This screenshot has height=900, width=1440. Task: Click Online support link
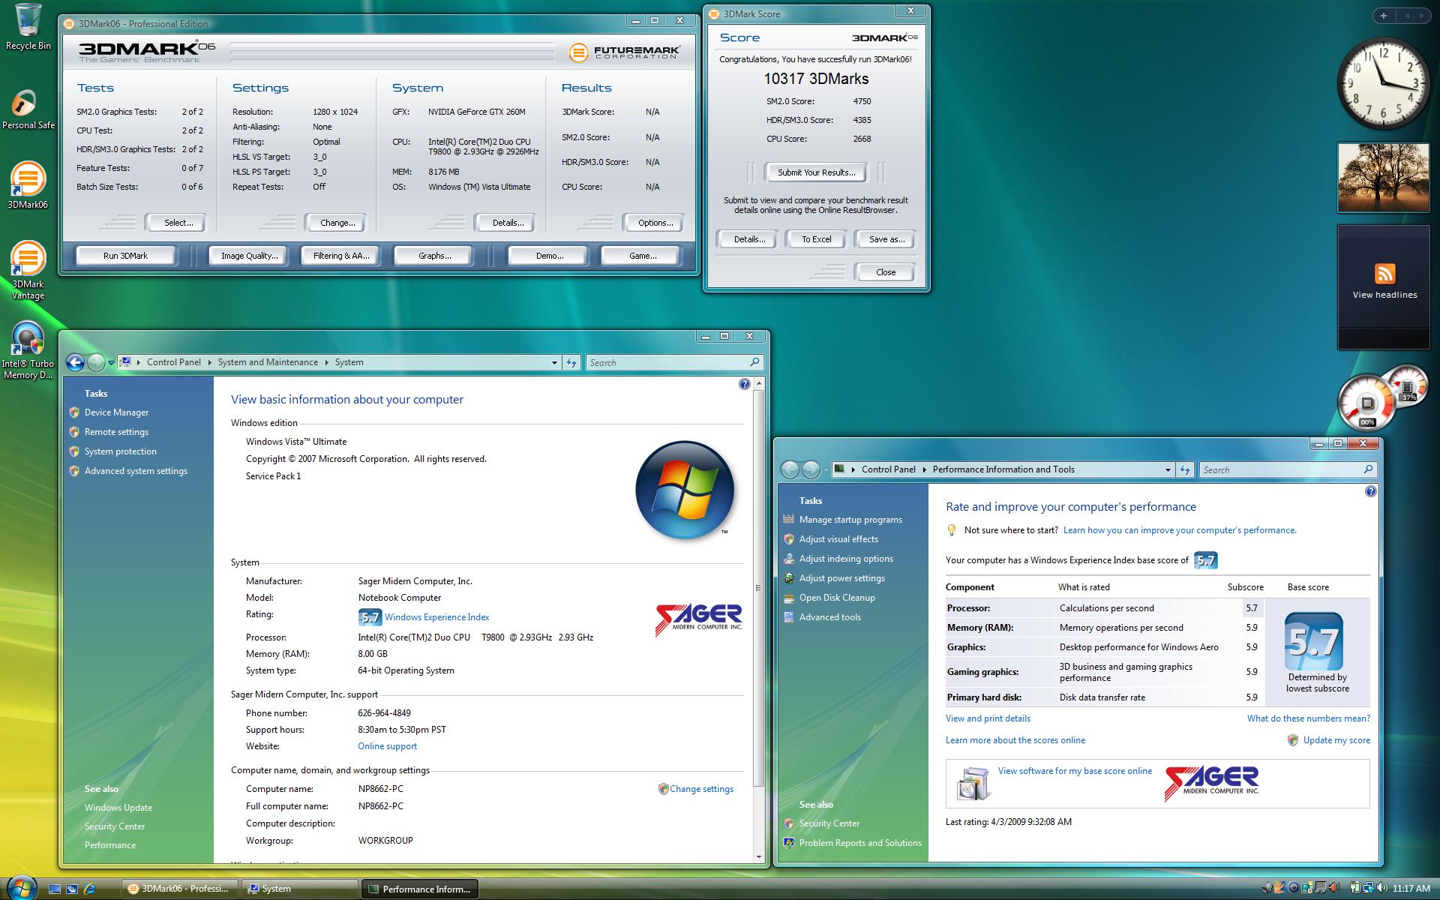click(387, 746)
